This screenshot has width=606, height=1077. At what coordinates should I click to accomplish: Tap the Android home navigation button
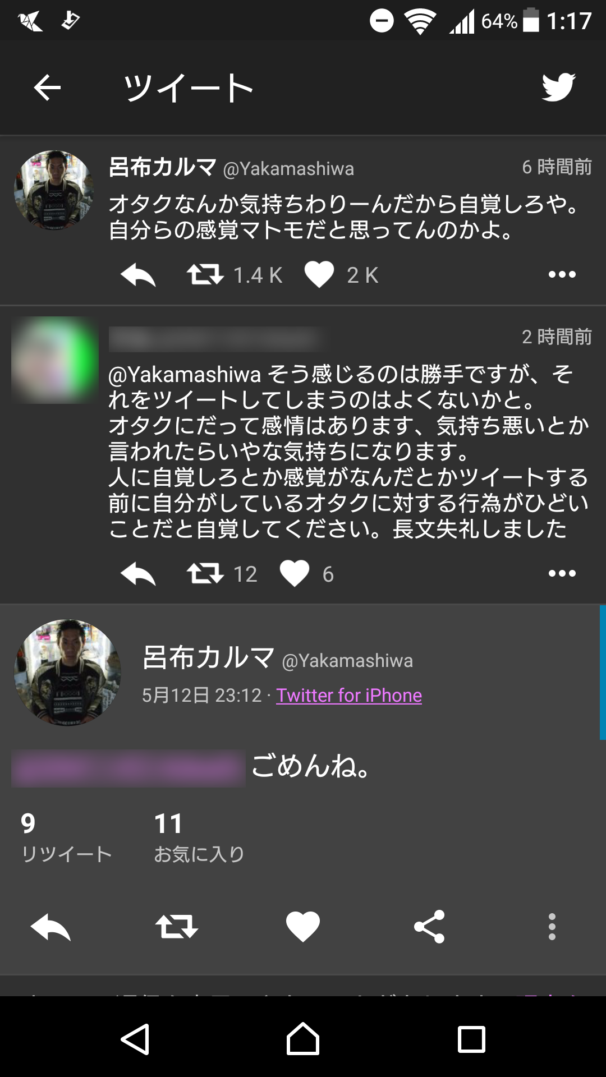[x=303, y=1039]
